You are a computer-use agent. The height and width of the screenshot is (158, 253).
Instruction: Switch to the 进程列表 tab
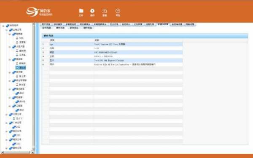150,24
